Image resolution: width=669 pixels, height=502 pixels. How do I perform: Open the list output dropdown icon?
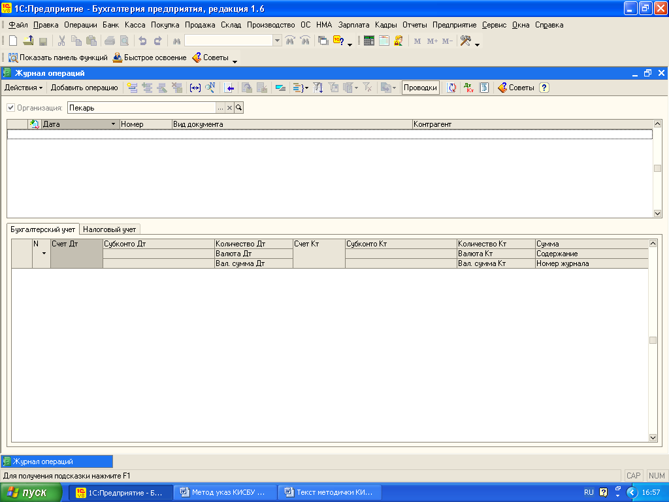coord(301,88)
